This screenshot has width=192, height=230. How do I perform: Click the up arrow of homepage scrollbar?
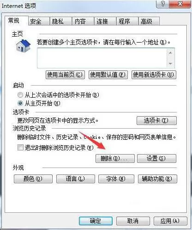coord(170,53)
